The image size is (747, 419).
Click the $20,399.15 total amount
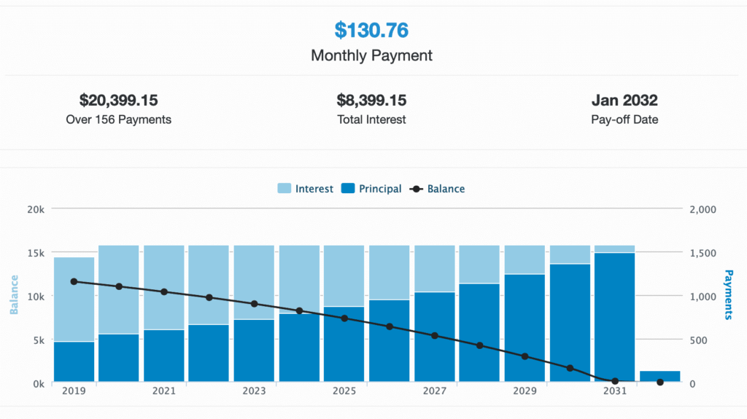[119, 100]
